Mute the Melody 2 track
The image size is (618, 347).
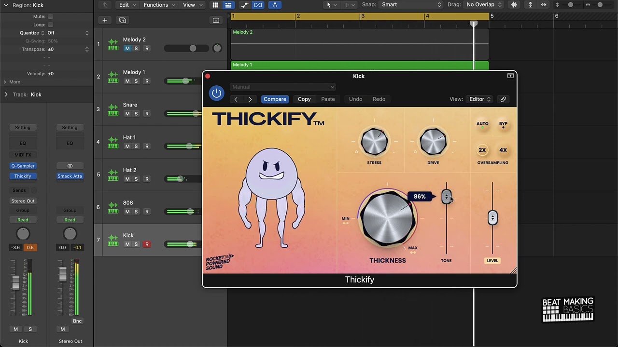pyautogui.click(x=127, y=49)
